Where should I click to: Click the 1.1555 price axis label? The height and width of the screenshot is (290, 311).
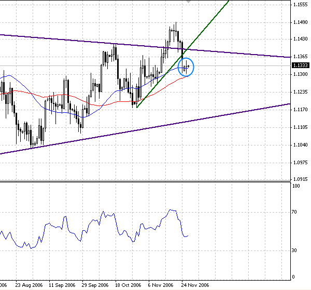[300, 5]
